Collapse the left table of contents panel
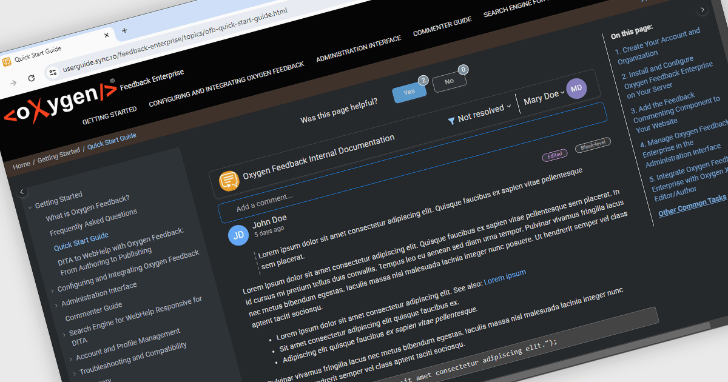 click(x=22, y=192)
